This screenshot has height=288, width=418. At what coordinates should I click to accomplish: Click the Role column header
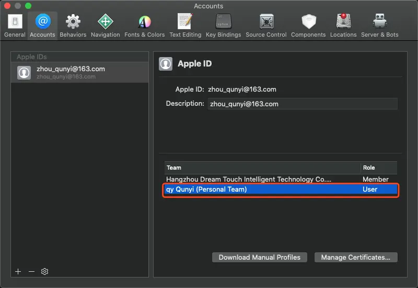pos(379,168)
